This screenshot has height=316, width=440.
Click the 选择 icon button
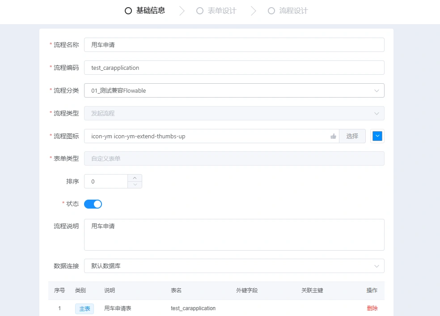(352, 136)
